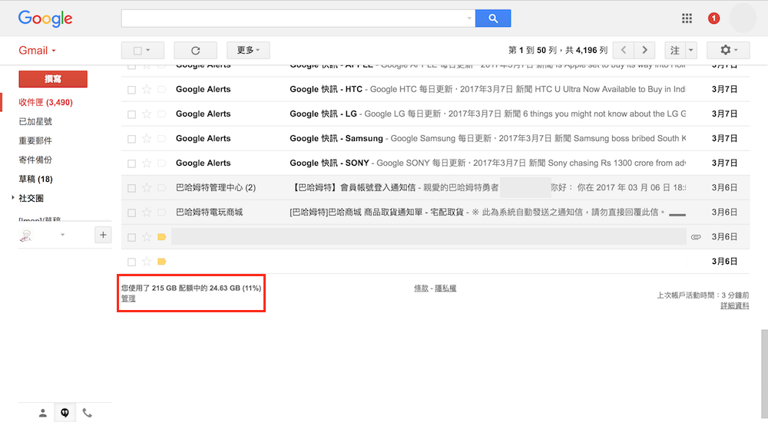768x422 pixels.
Task: Open the settings gear dropdown
Action: 728,51
